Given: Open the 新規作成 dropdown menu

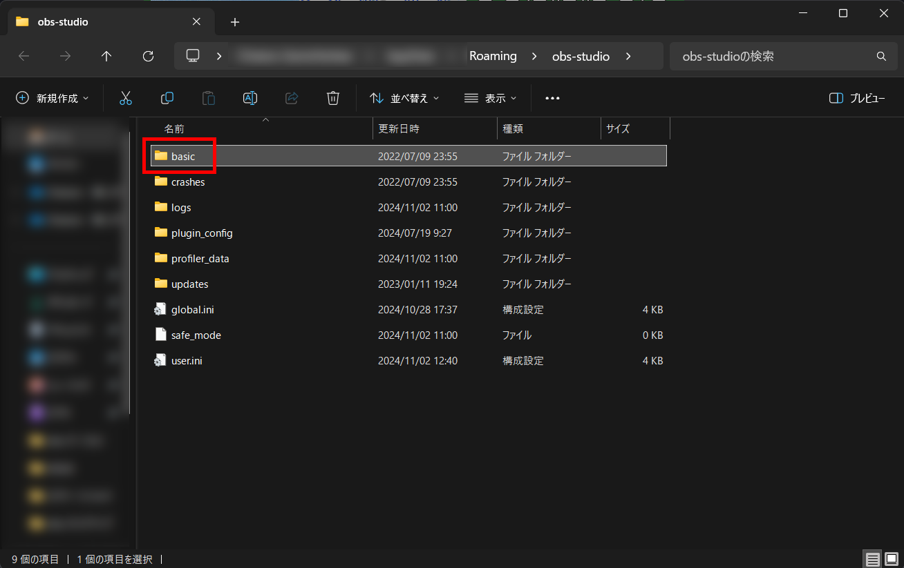Looking at the screenshot, I should (x=53, y=98).
